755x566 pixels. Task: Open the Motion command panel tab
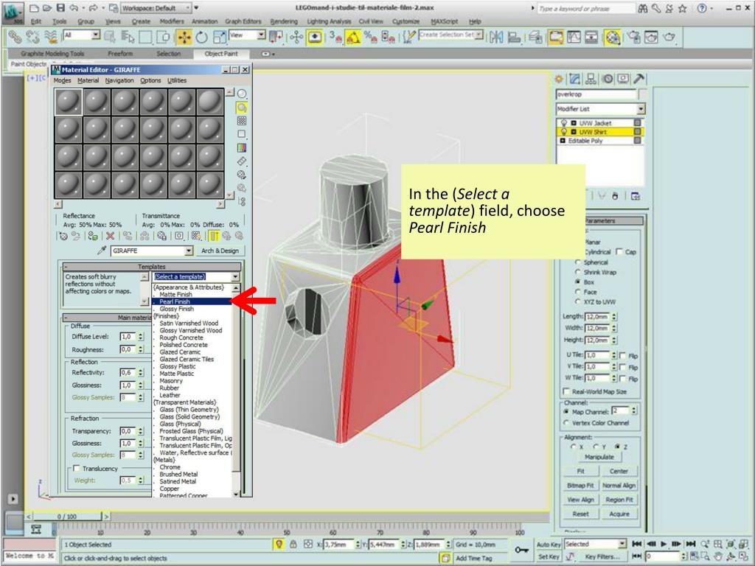(608, 78)
